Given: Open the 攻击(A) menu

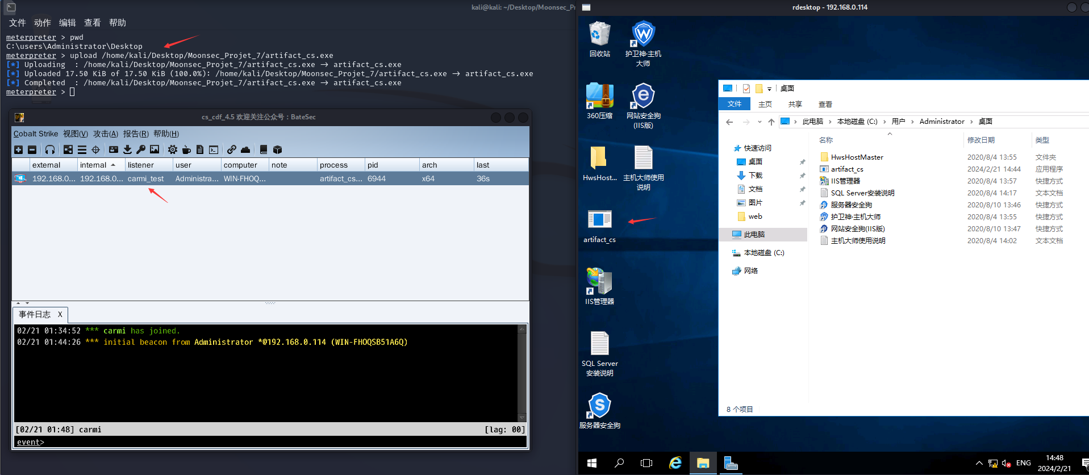Looking at the screenshot, I should (106, 134).
